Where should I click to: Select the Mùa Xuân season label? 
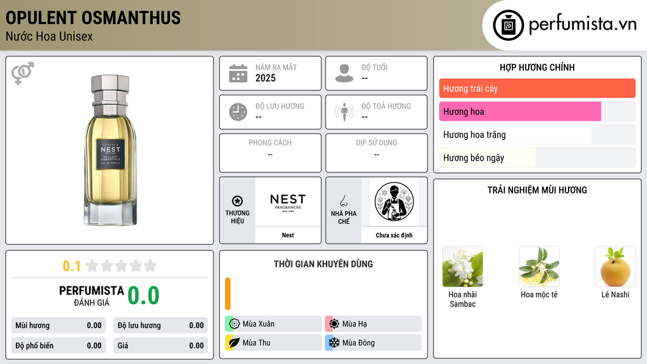(x=258, y=324)
